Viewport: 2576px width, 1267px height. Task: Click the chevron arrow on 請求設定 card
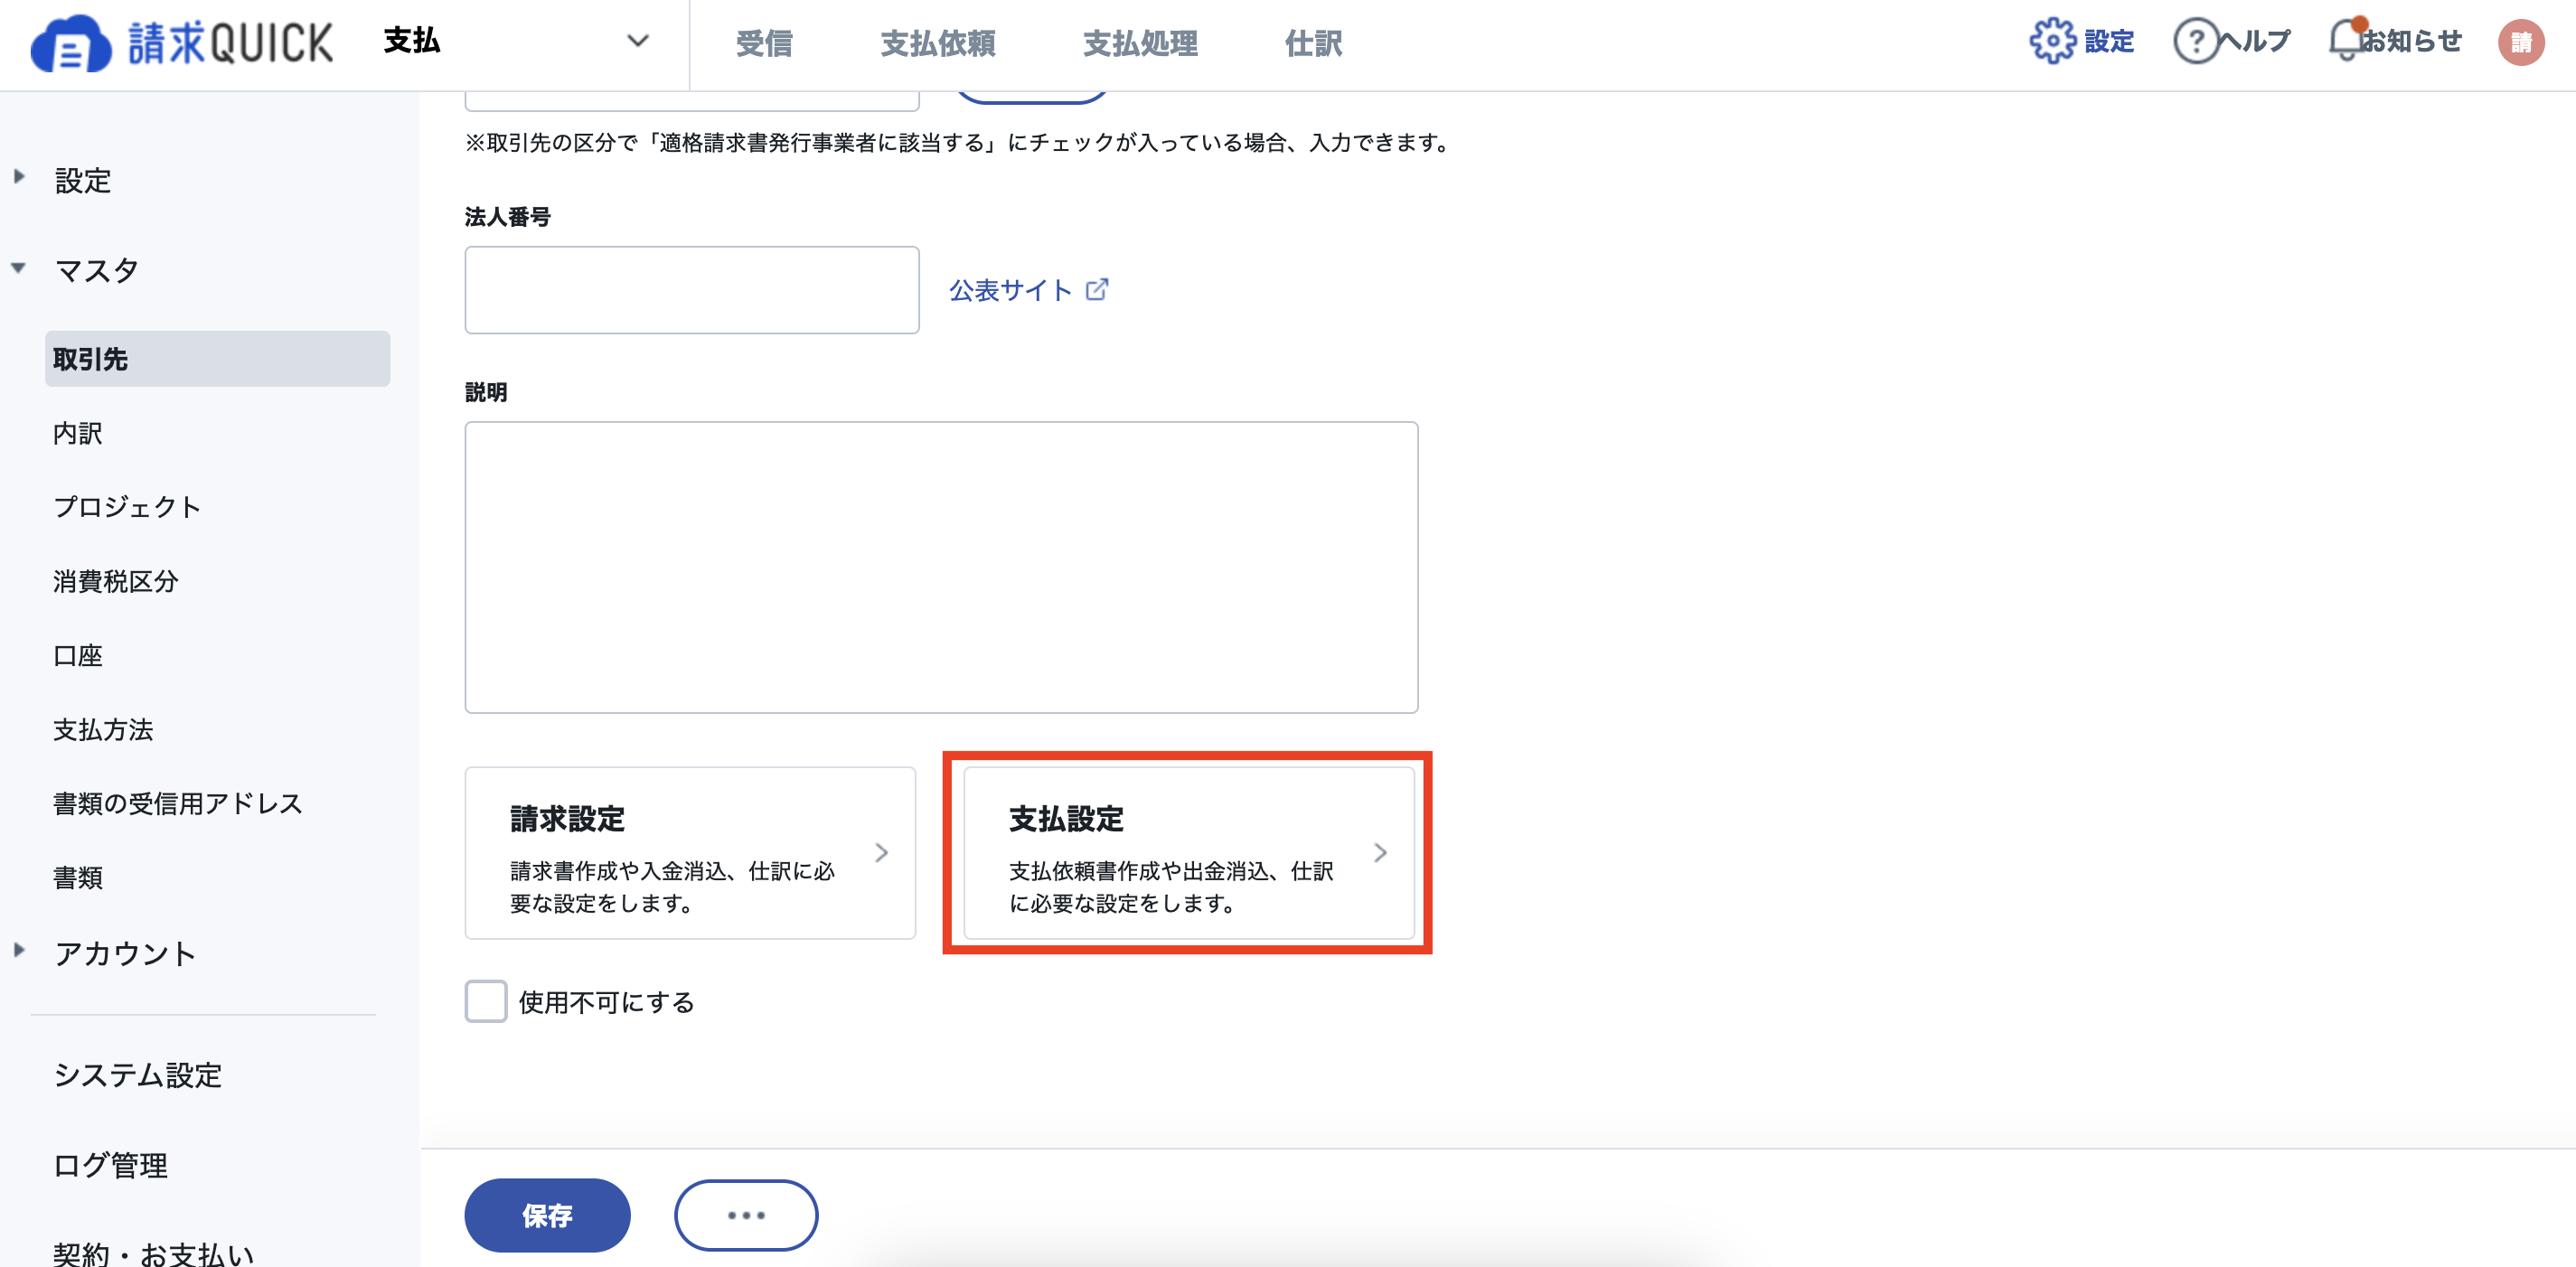(881, 852)
